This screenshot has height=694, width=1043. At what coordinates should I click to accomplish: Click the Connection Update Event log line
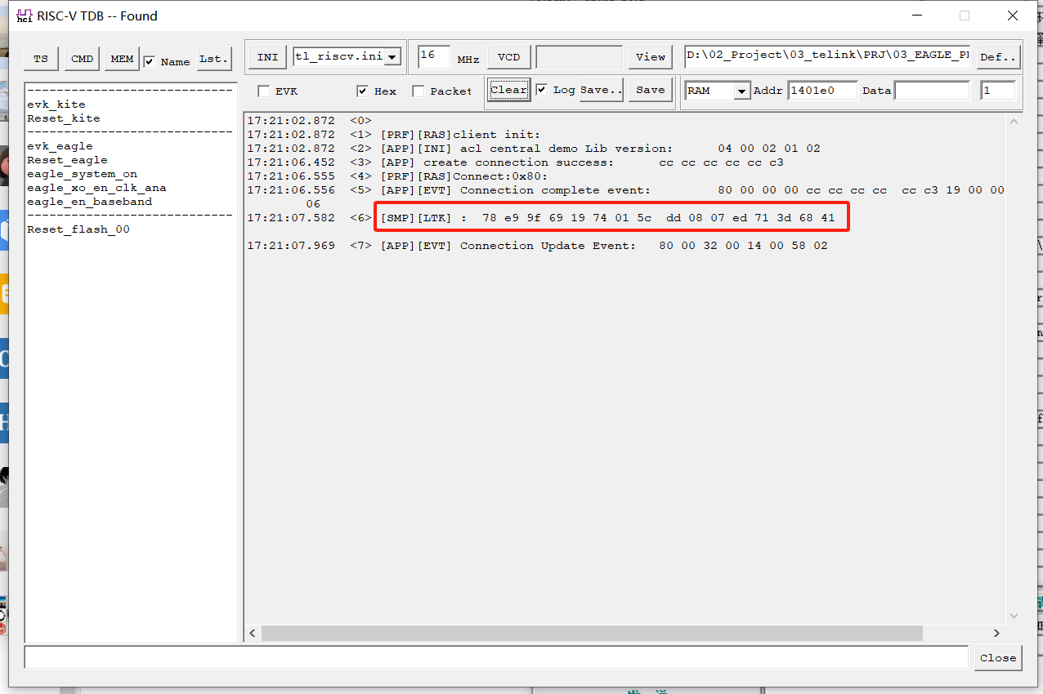coord(537,246)
